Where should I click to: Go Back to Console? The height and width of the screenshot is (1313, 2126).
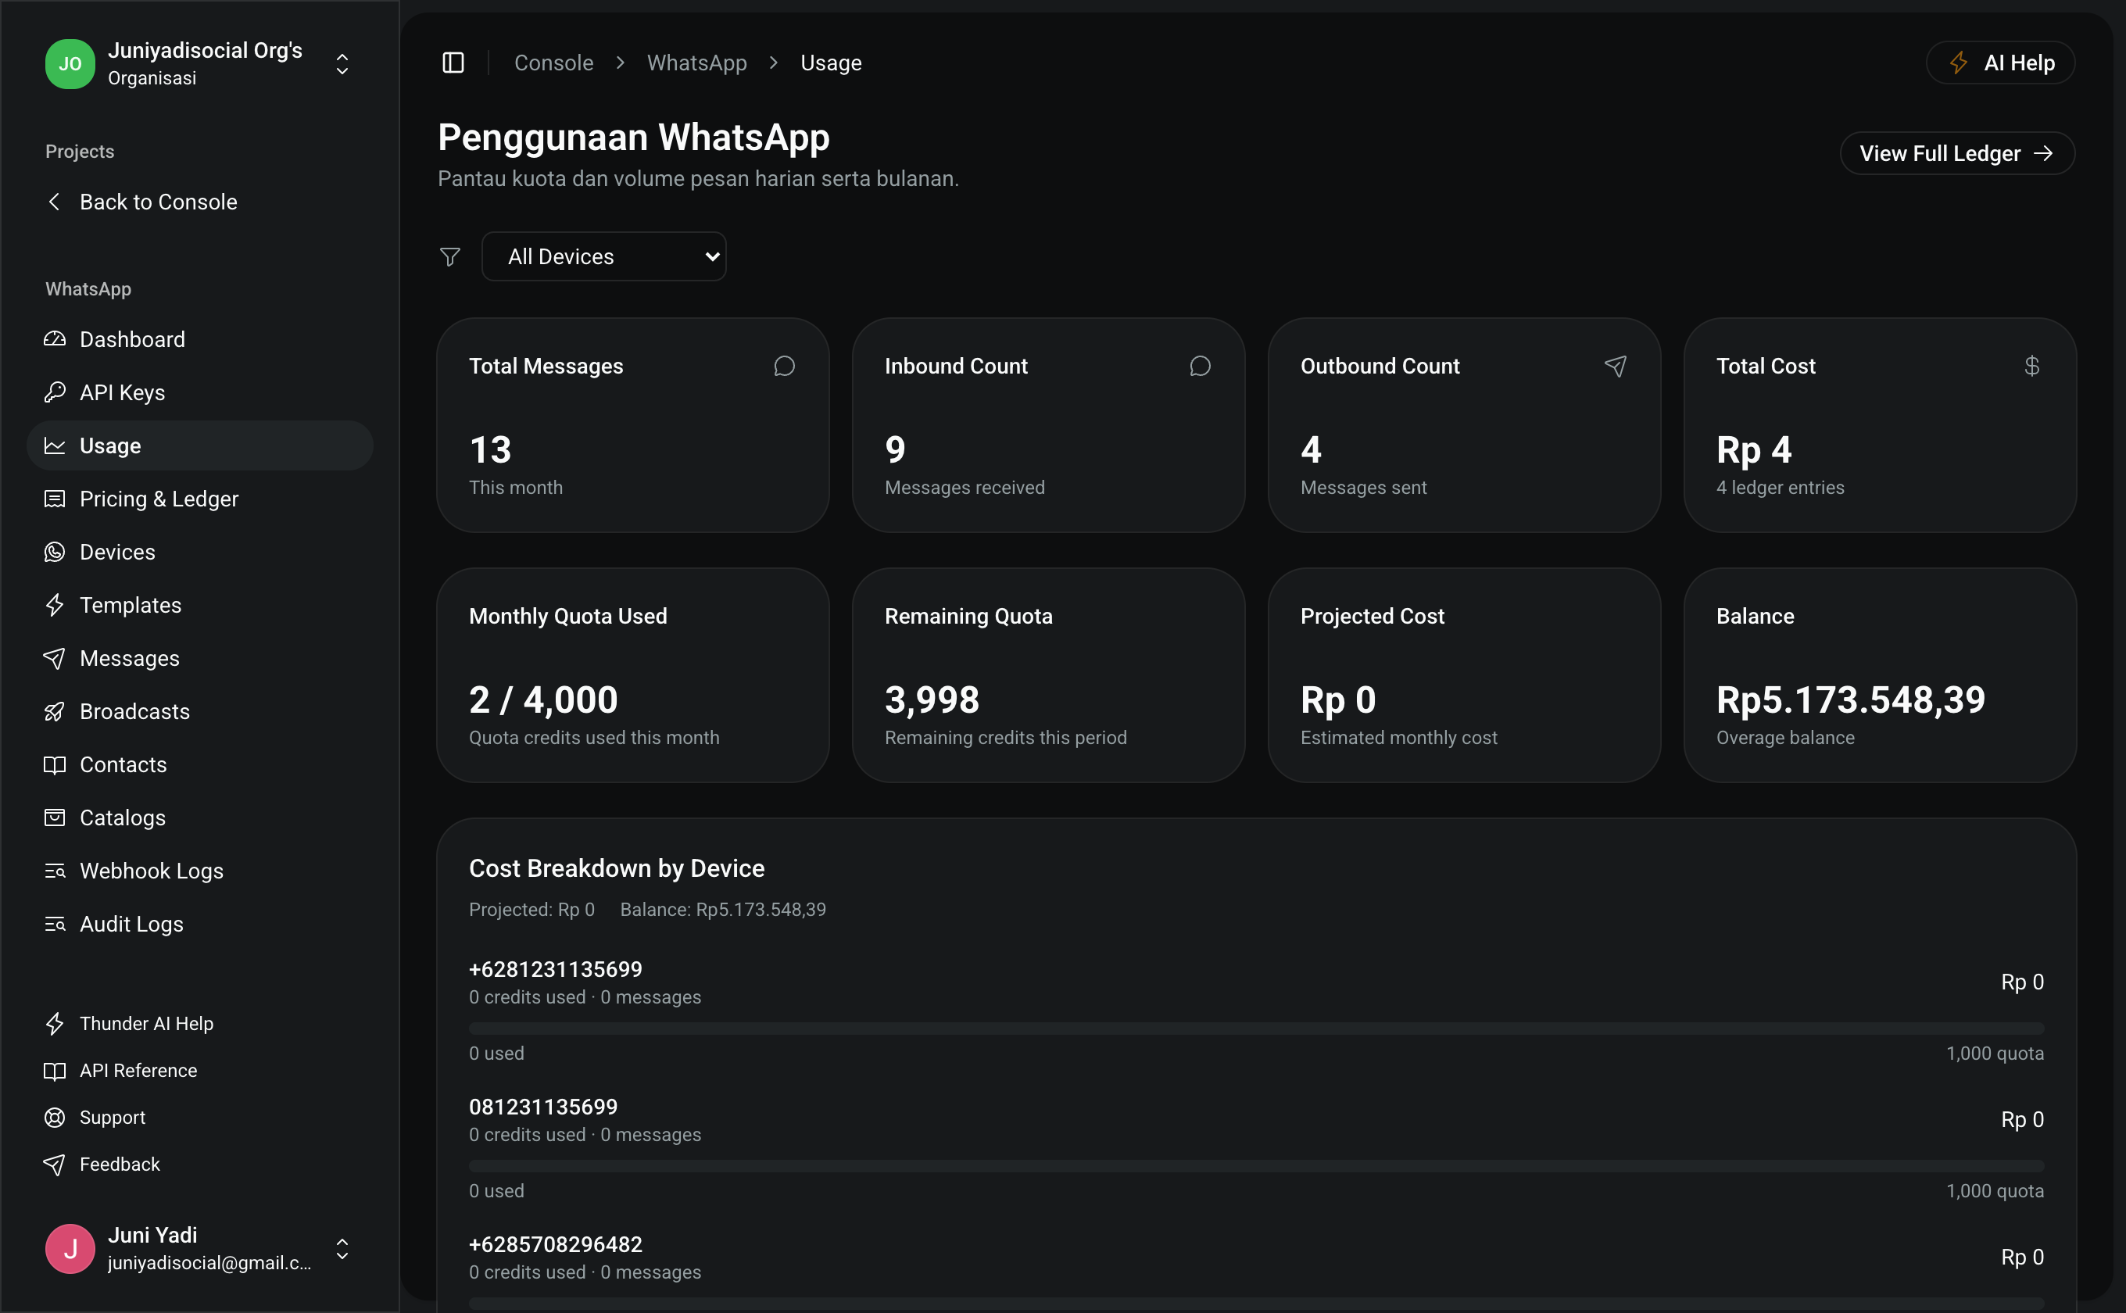(200, 202)
